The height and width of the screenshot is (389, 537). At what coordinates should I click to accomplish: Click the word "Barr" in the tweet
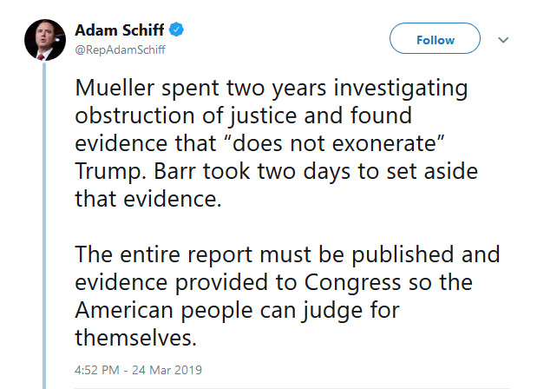pyautogui.click(x=174, y=171)
